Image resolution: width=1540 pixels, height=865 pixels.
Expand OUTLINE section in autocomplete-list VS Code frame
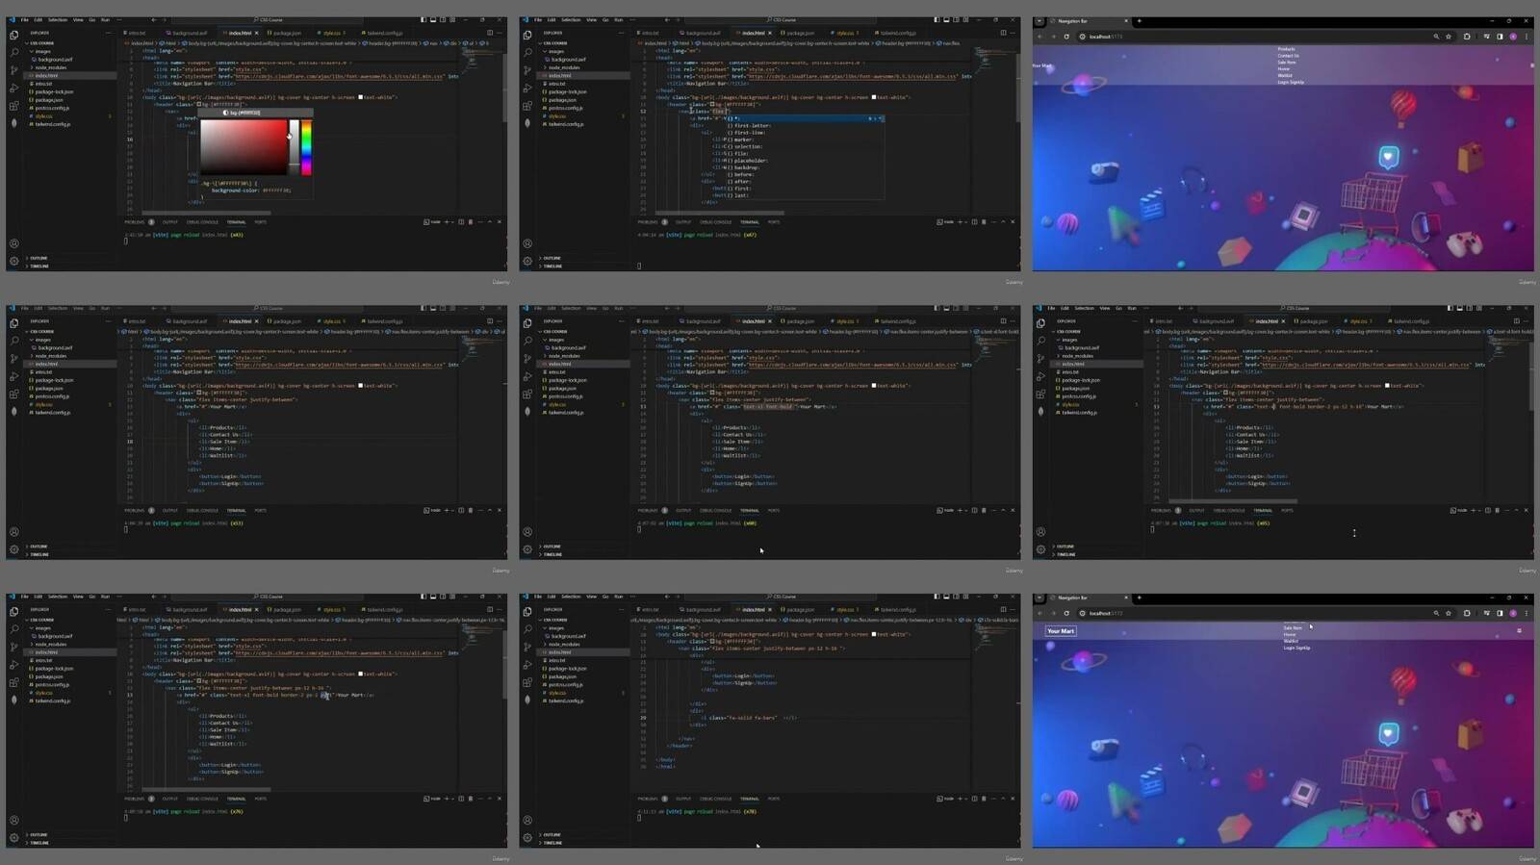pyautogui.click(x=551, y=258)
